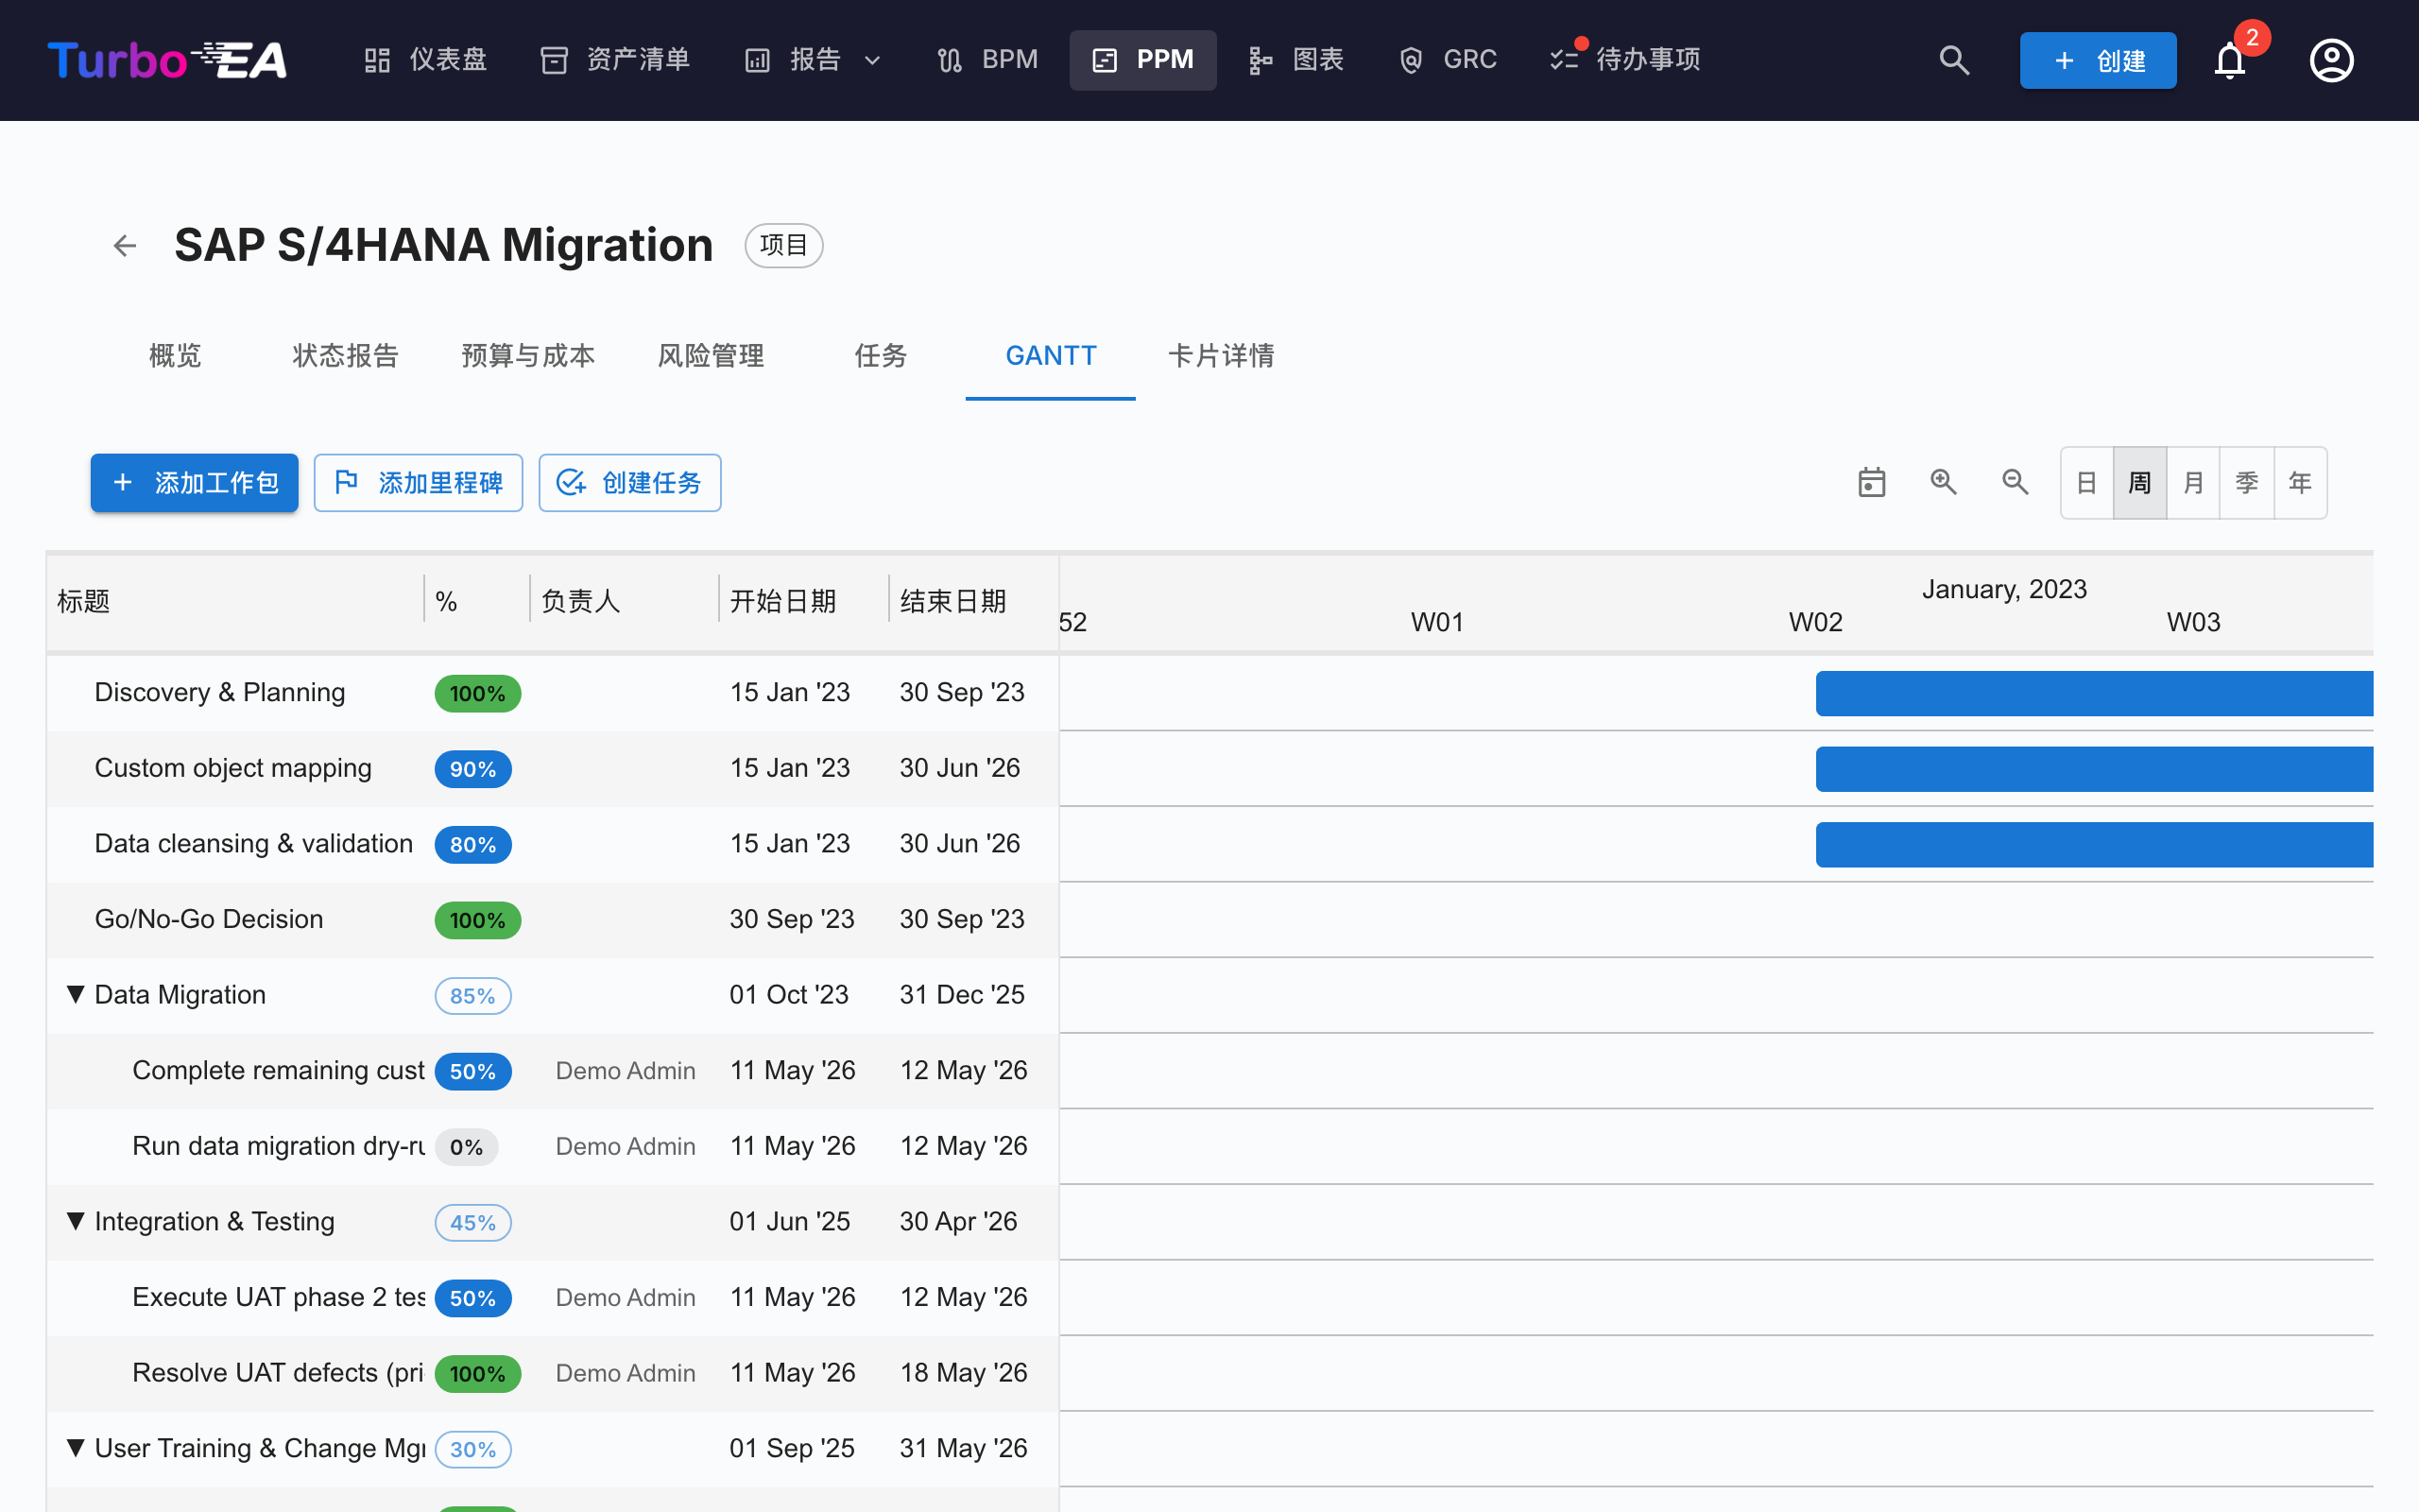The height and width of the screenshot is (1512, 2419).
Task: Click the W02 week label in timeline header
Action: 1815,622
